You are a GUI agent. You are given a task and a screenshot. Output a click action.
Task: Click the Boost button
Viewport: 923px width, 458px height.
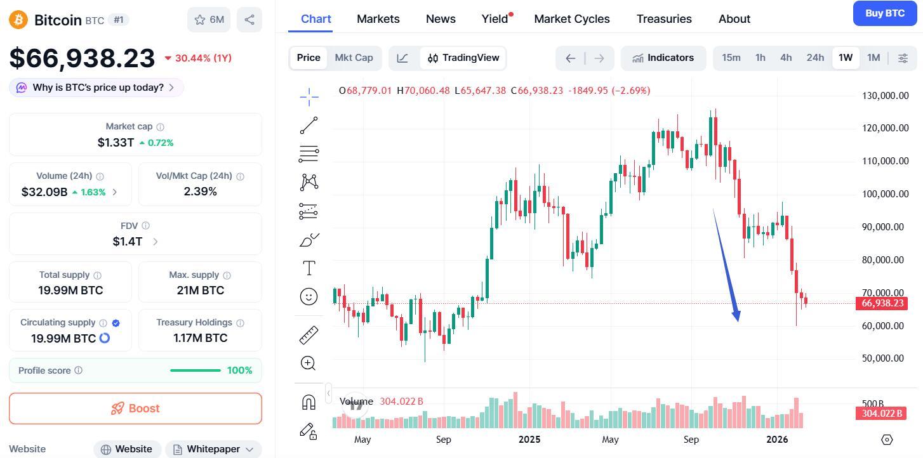(x=135, y=409)
